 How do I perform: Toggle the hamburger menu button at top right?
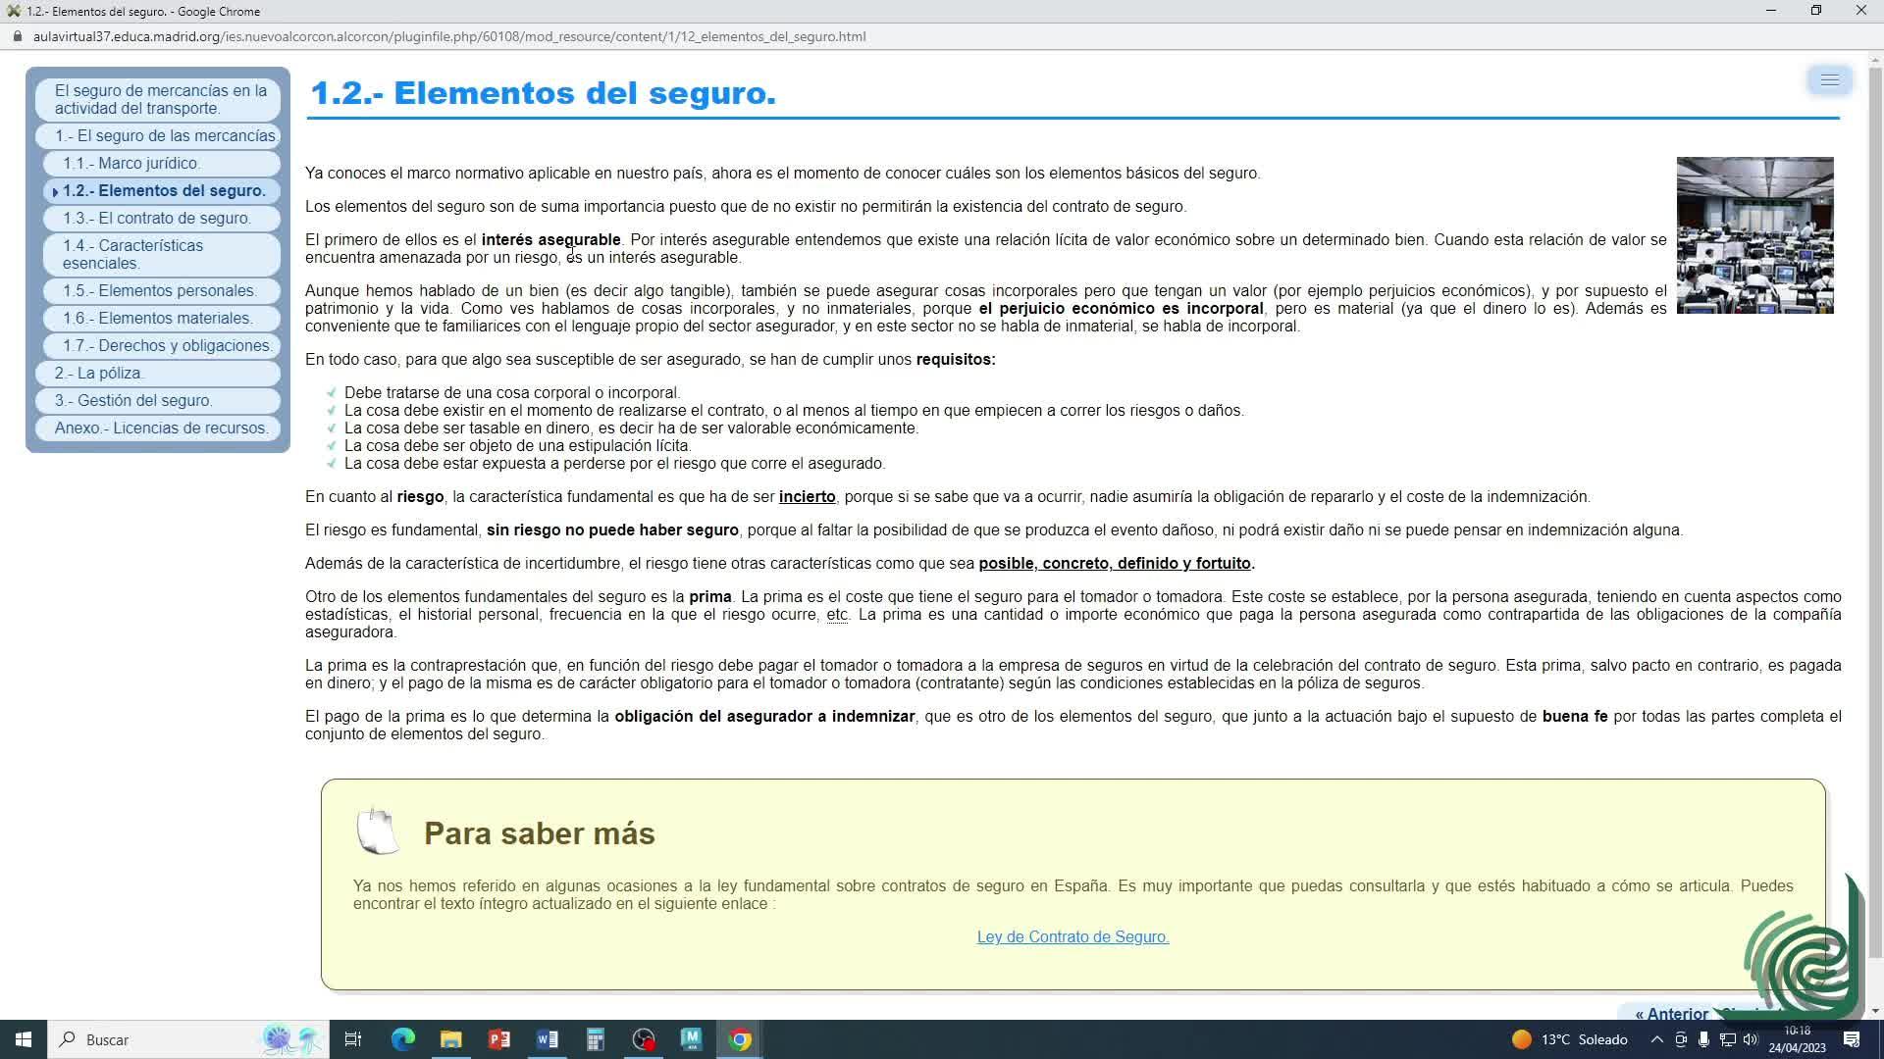[x=1829, y=80]
